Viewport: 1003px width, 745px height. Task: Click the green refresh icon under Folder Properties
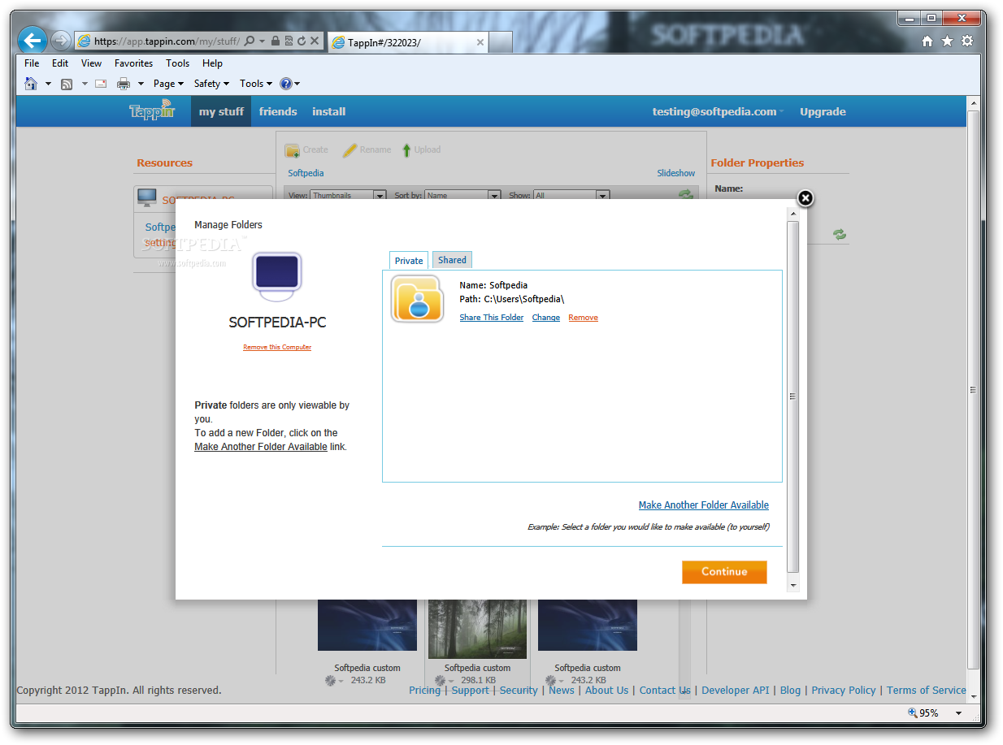pyautogui.click(x=840, y=234)
